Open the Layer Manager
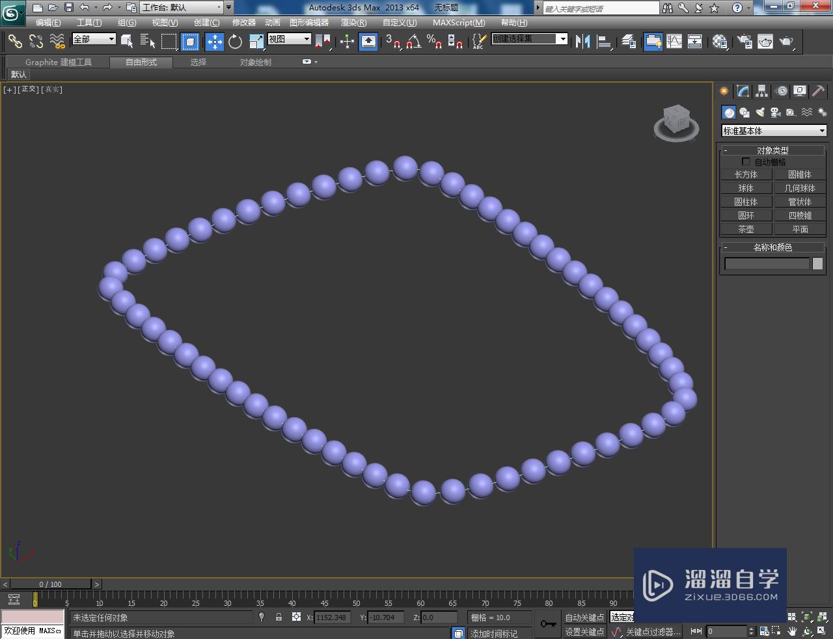Image resolution: width=833 pixels, height=639 pixels. click(629, 42)
